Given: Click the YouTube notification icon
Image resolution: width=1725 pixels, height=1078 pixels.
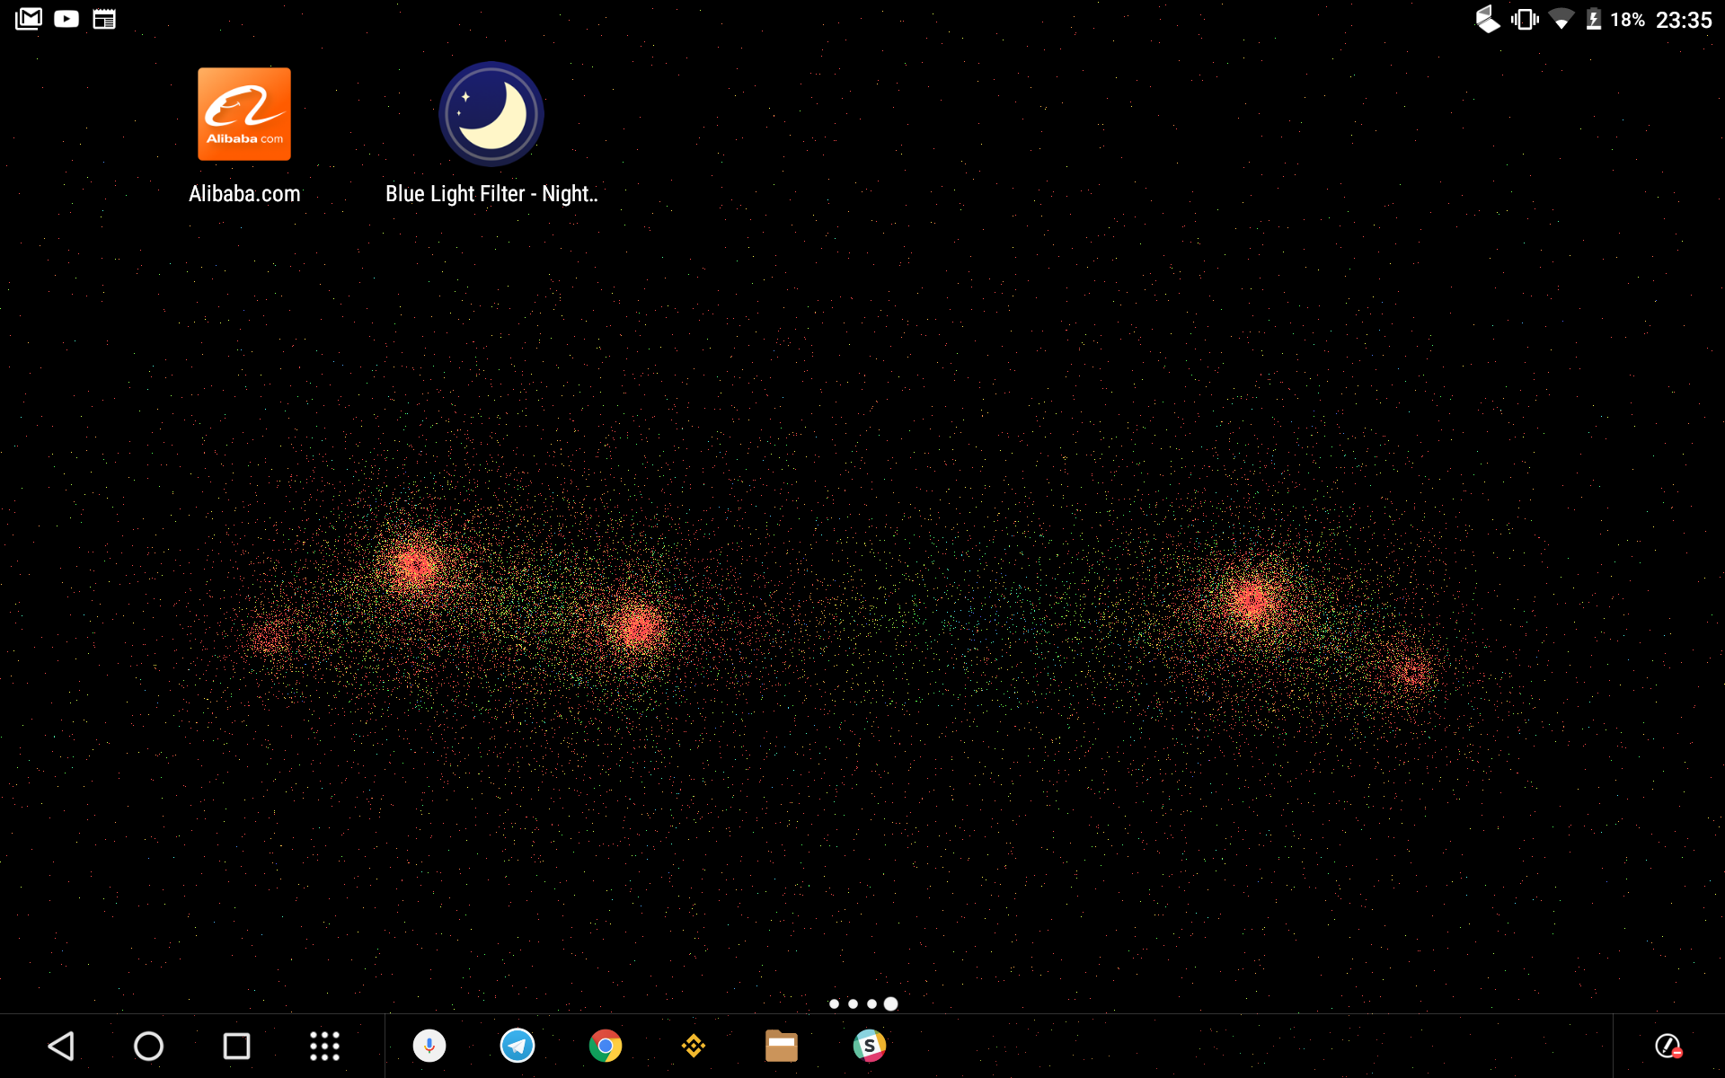Looking at the screenshot, I should (66, 19).
